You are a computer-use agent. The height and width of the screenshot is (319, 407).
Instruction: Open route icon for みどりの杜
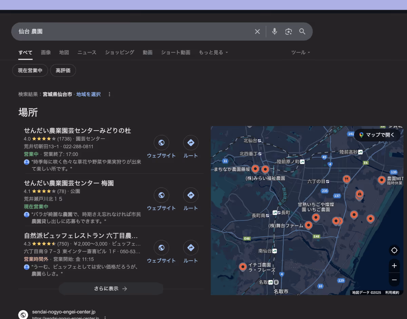191,143
